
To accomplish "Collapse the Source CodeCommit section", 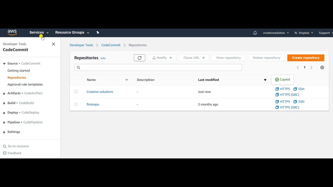I will [4, 64].
